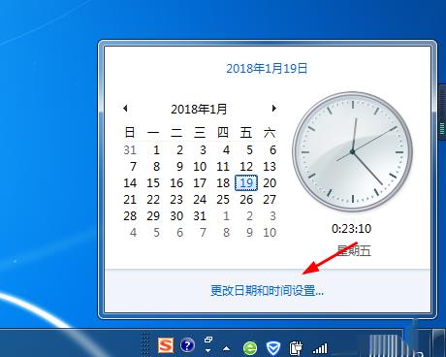Select January 15 in the calendar
Screen dimensions: 446x357
(153, 183)
